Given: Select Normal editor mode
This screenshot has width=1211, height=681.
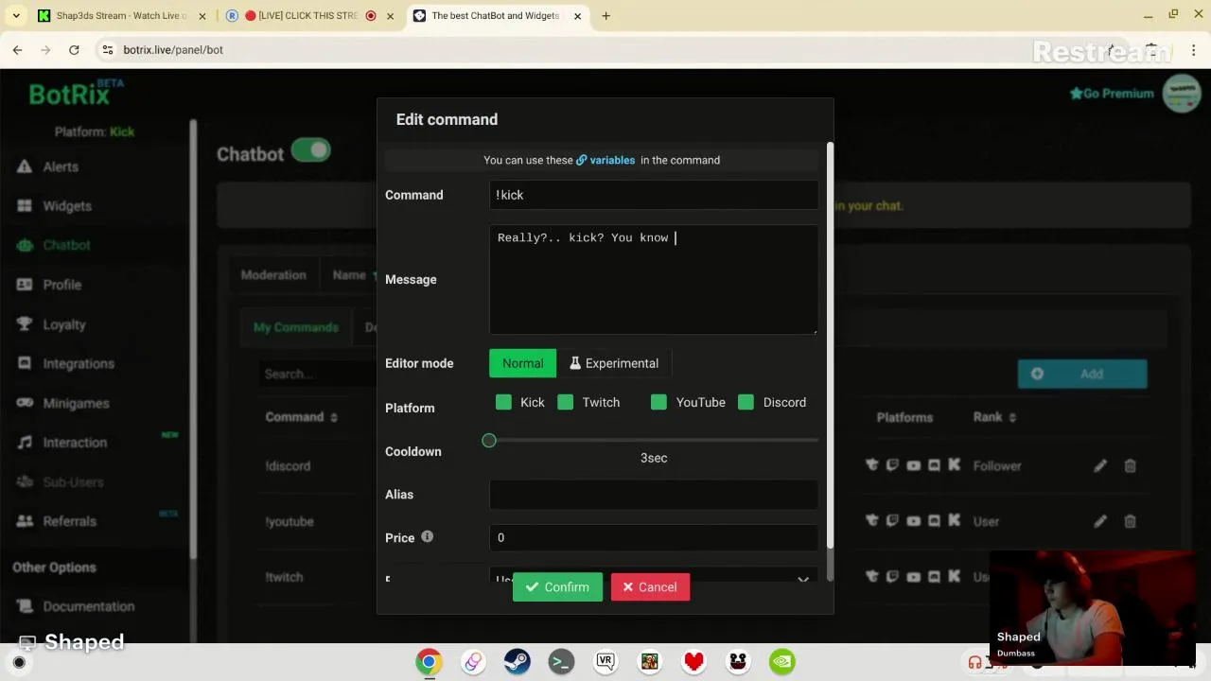Looking at the screenshot, I should (522, 363).
